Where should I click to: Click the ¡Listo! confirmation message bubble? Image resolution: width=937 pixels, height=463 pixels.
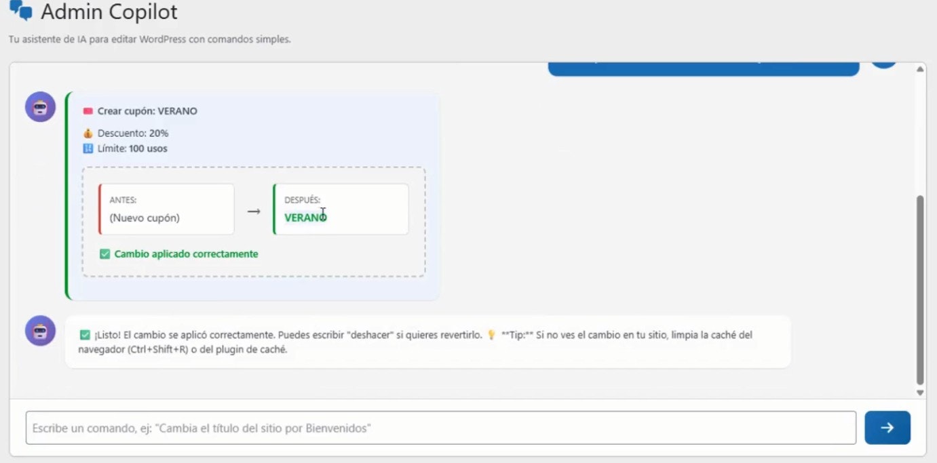click(428, 342)
